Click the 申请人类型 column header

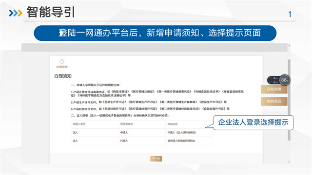[79, 124]
